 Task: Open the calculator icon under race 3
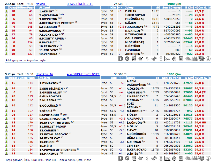[181, 158]
